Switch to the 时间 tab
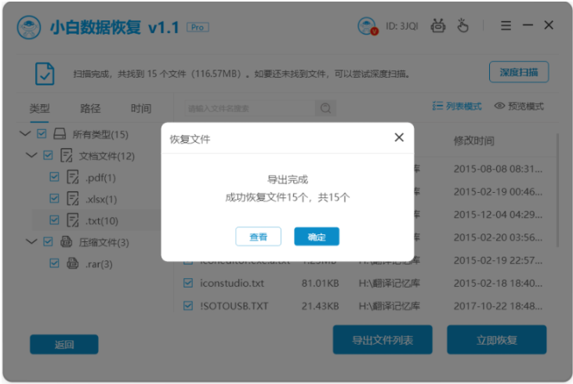Screen dimensions: 573x384 140,108
